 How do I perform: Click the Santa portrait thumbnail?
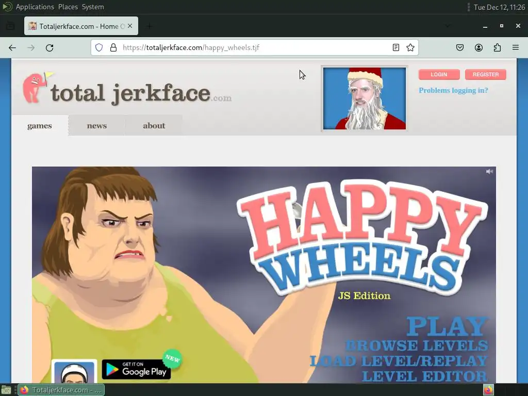[x=365, y=98]
